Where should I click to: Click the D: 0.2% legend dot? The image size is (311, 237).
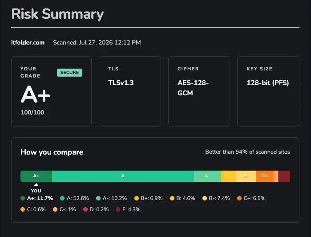click(85, 209)
